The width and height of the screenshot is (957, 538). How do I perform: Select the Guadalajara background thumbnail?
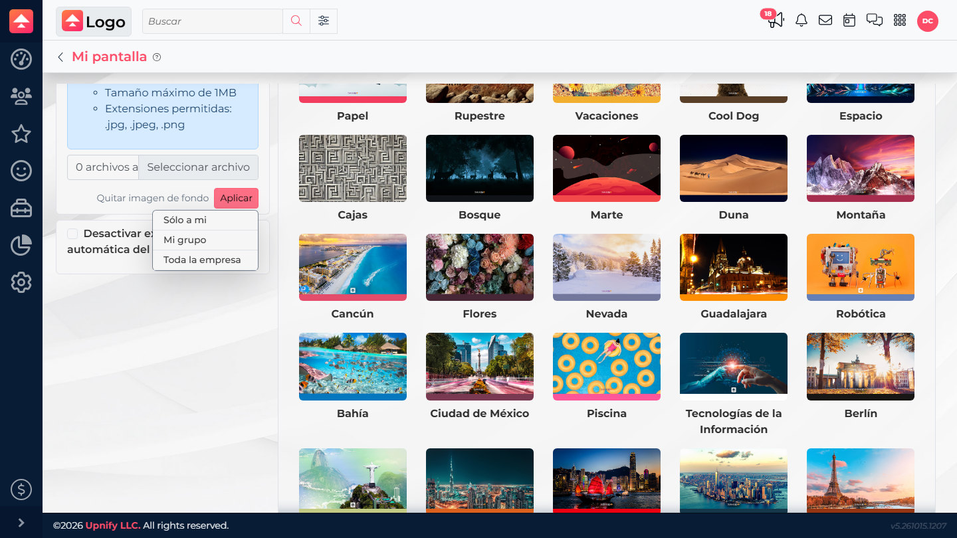[734, 267]
